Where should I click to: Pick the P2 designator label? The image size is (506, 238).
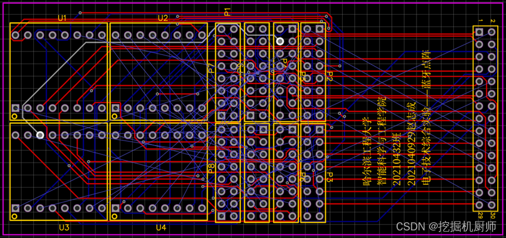329,77
